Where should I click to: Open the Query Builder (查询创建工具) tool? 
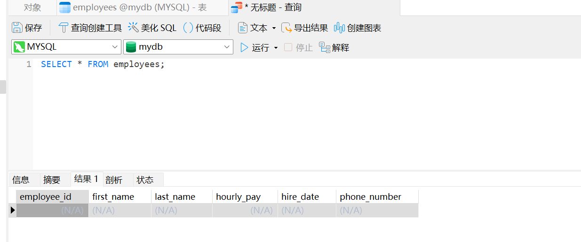click(63, 28)
